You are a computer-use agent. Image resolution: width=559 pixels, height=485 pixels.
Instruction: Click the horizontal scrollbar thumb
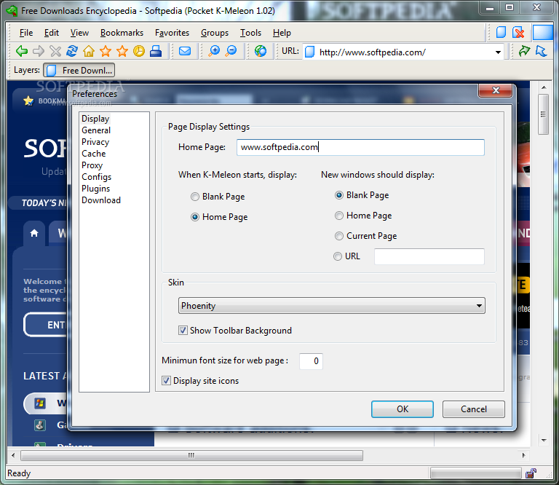click(x=192, y=455)
